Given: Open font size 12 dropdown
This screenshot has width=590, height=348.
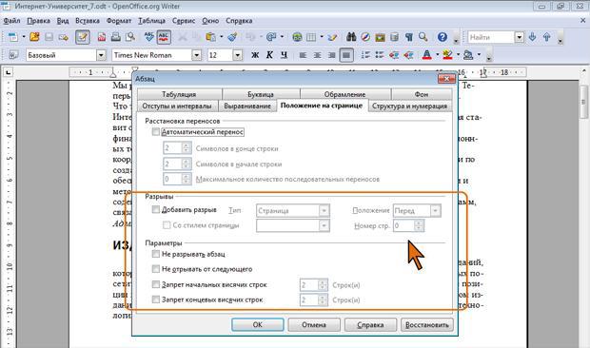Looking at the screenshot, I should pos(237,55).
